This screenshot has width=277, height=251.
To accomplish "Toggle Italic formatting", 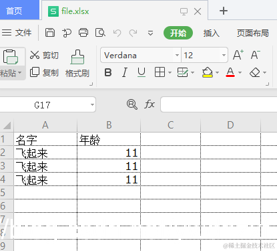I will (125, 72).
